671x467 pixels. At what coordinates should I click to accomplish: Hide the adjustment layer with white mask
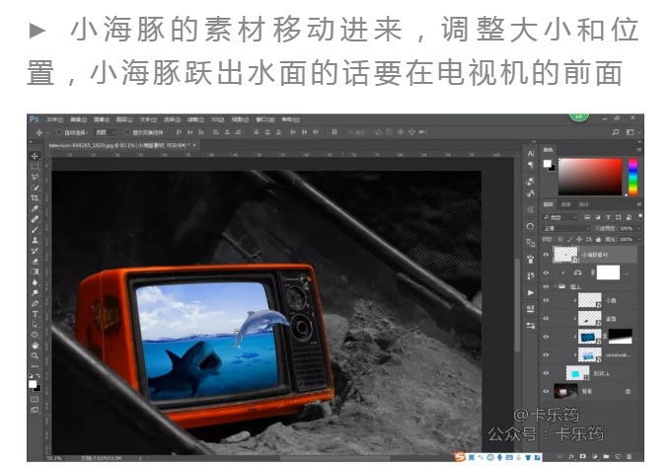point(546,272)
